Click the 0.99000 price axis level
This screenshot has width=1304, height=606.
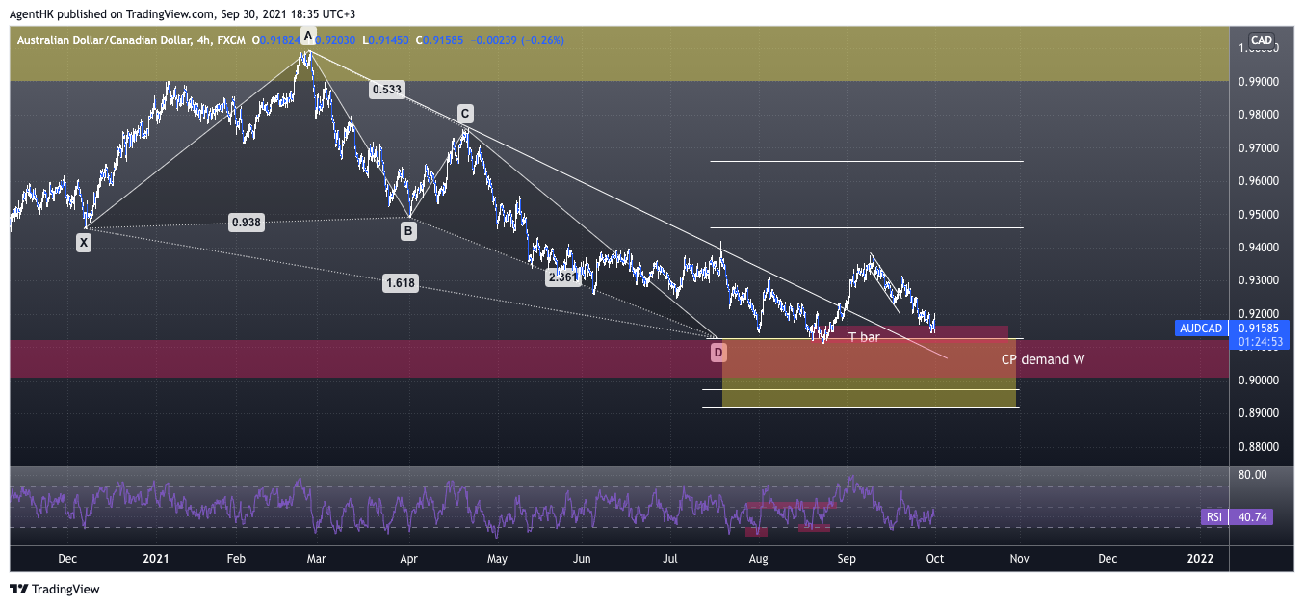pyautogui.click(x=1258, y=82)
